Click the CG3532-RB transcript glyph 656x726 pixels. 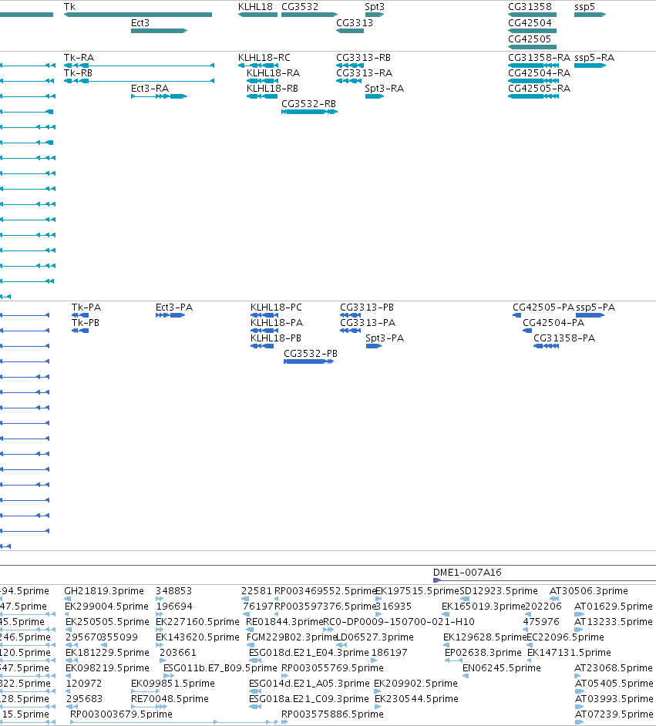coord(309,112)
